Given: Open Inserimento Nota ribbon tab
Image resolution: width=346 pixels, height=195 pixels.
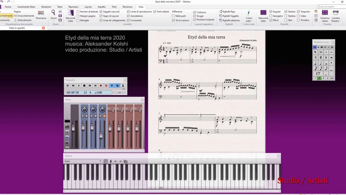Looking at the screenshot, I should (26, 7).
